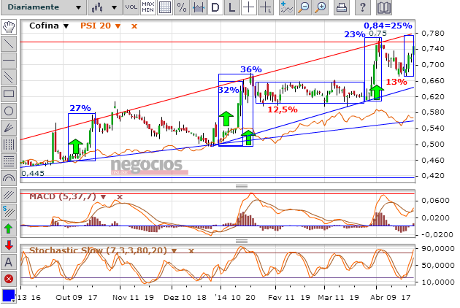Toggle the chart grid button
This screenshot has height=308, width=460.
pyautogui.click(x=164, y=7)
